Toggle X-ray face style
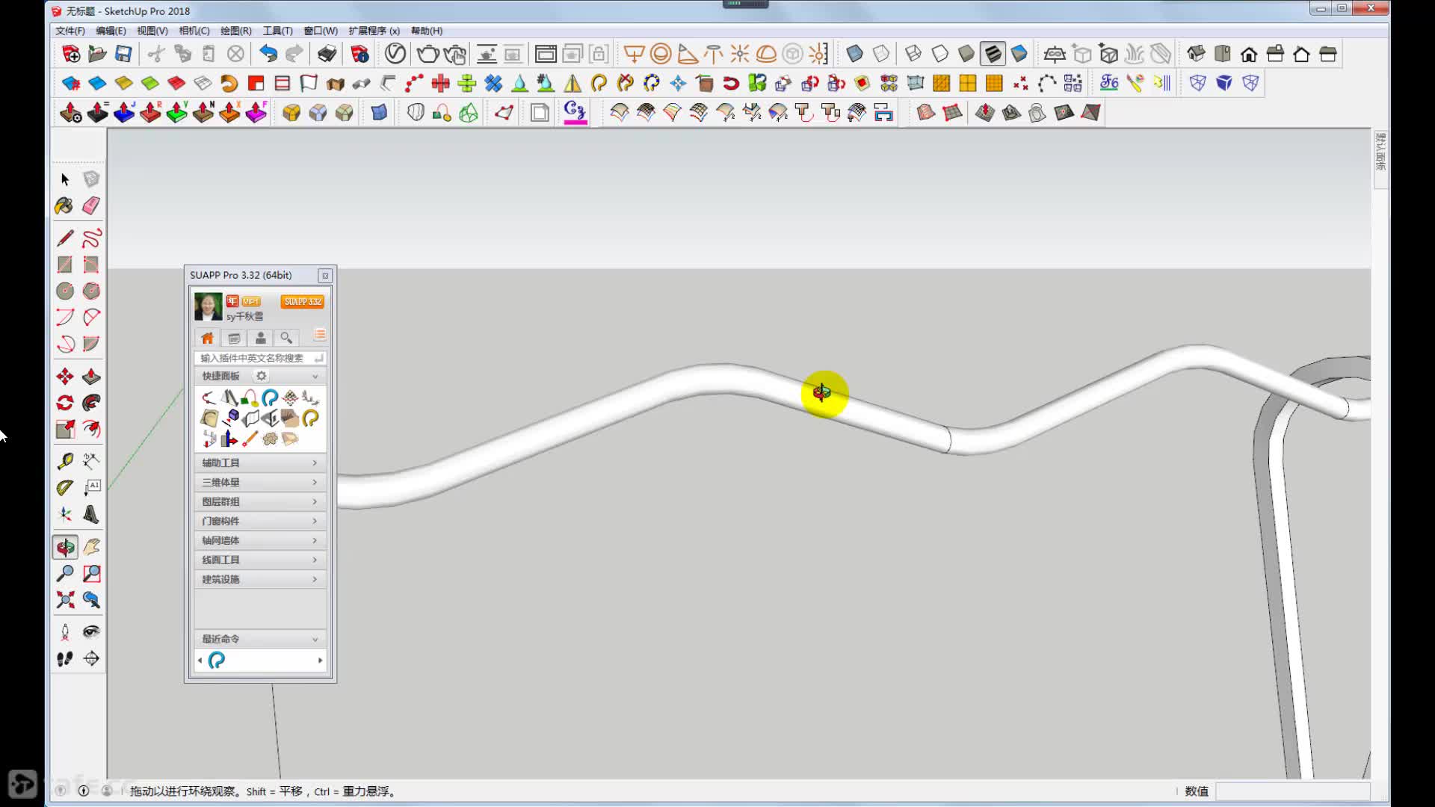The width and height of the screenshot is (1435, 807). [x=855, y=54]
